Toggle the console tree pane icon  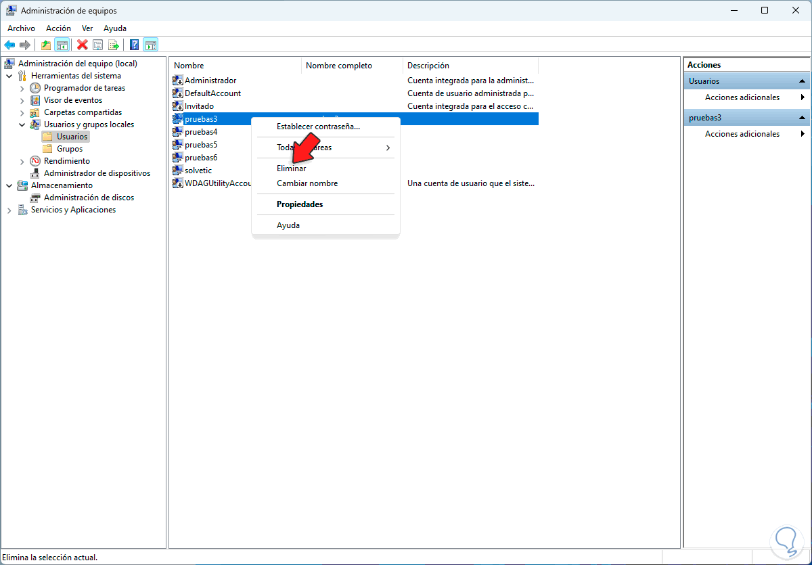(62, 45)
